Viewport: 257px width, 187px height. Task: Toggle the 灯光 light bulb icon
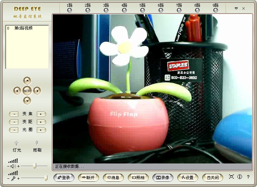pos(17,143)
